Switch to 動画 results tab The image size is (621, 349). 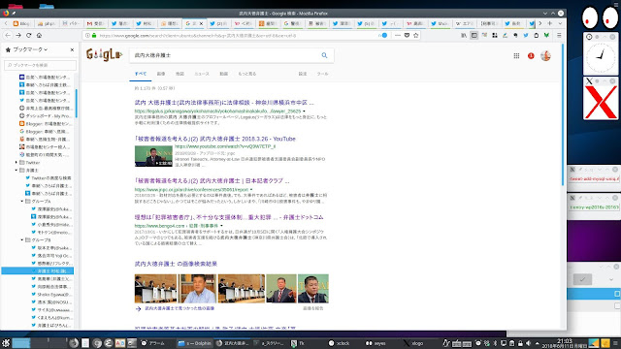point(224,74)
